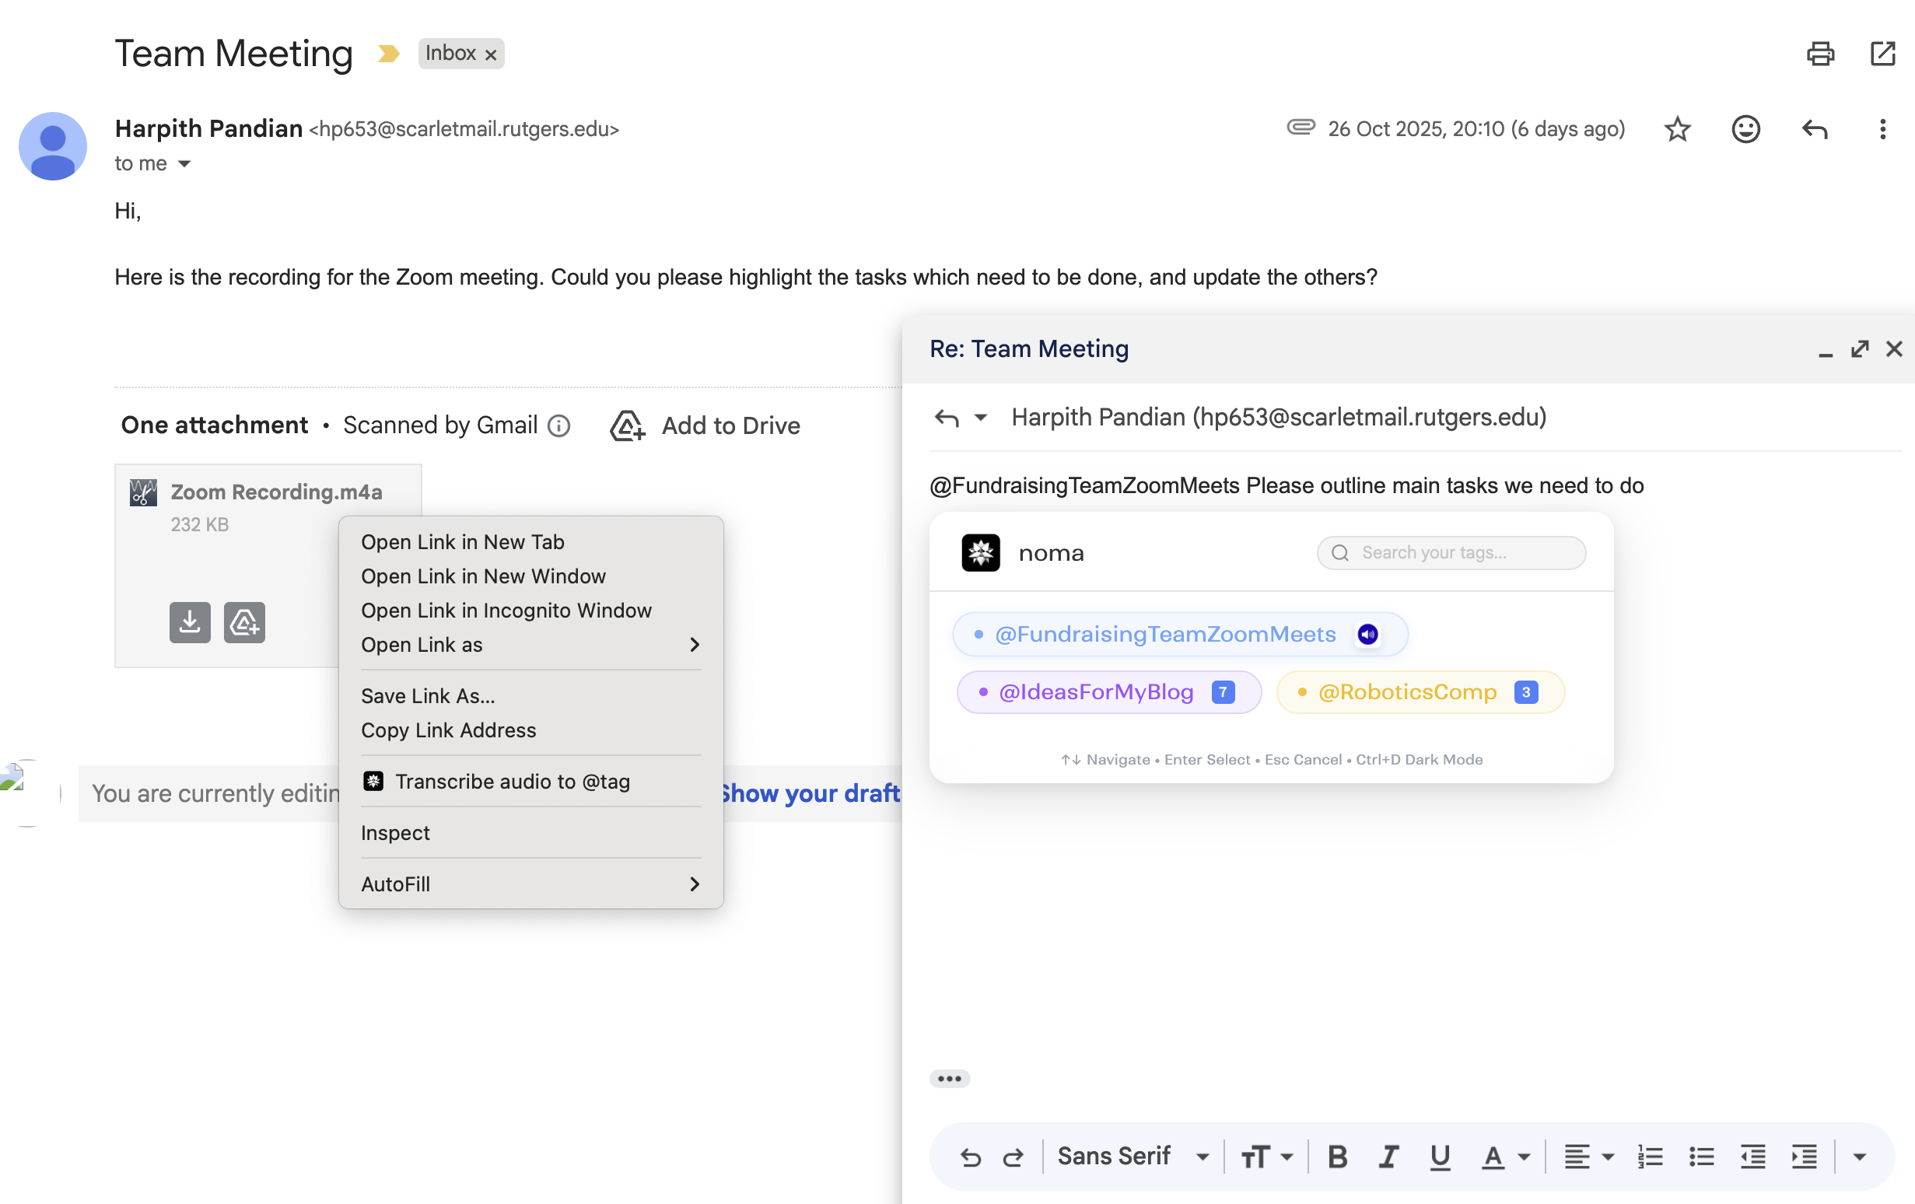Star the Team Meeting email
The image size is (1915, 1204).
pyautogui.click(x=1676, y=129)
